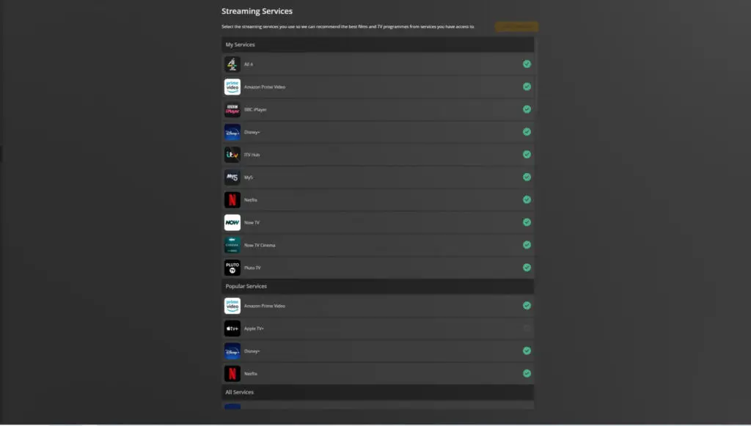Image resolution: width=751 pixels, height=426 pixels.
Task: Click 'Disney+' text in Popular Services
Action: point(252,351)
